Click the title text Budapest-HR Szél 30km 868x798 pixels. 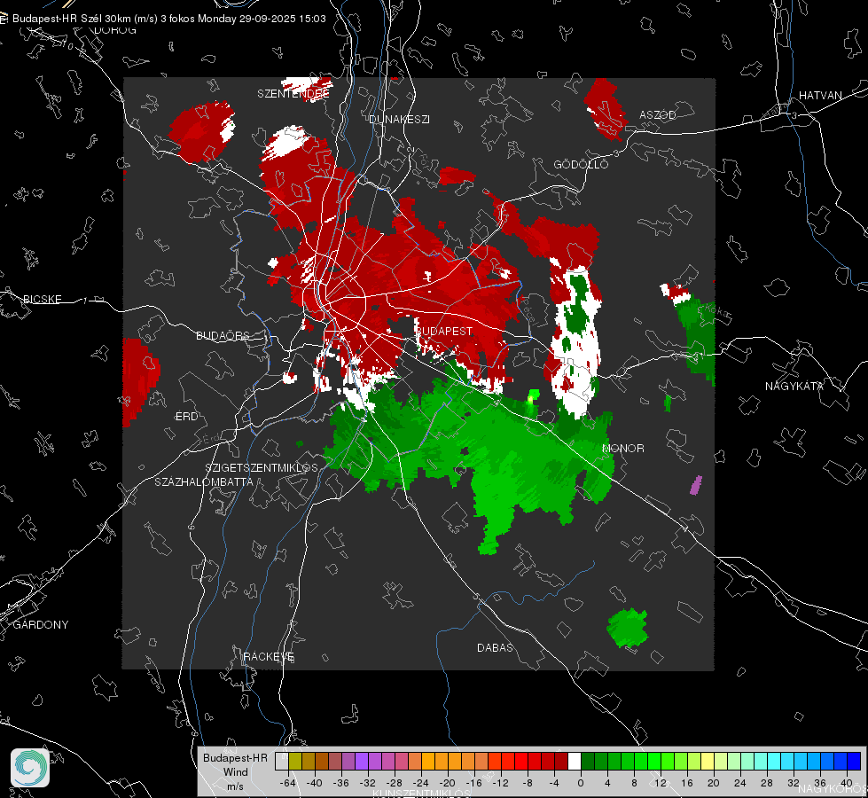[x=72, y=19]
